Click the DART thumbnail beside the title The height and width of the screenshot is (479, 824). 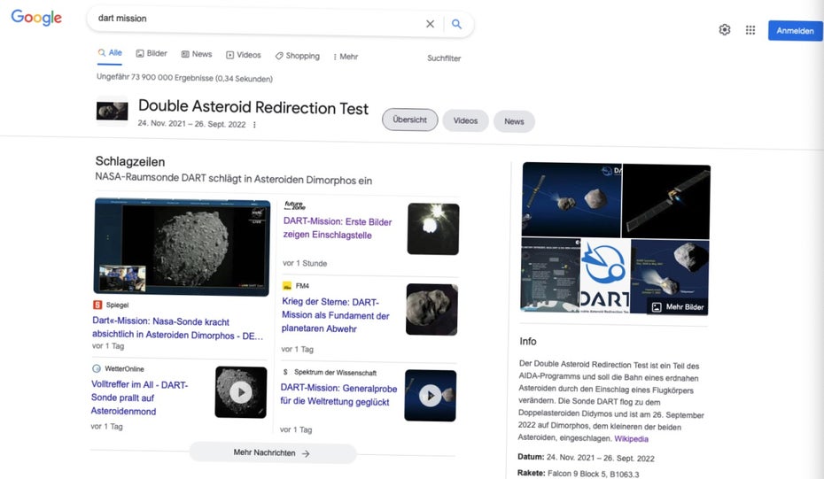(x=112, y=111)
